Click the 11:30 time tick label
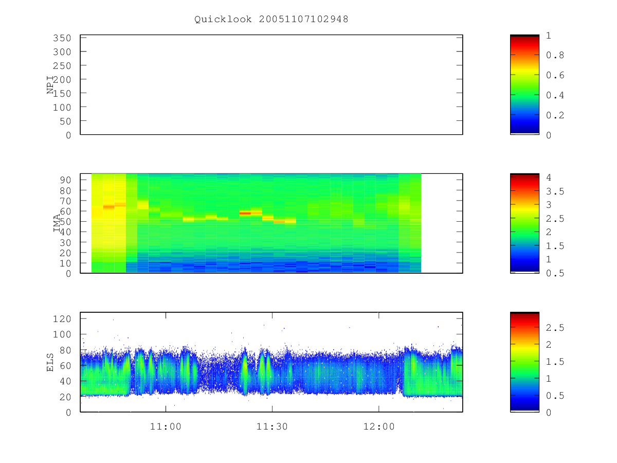The width and height of the screenshot is (617, 463). coord(272,426)
